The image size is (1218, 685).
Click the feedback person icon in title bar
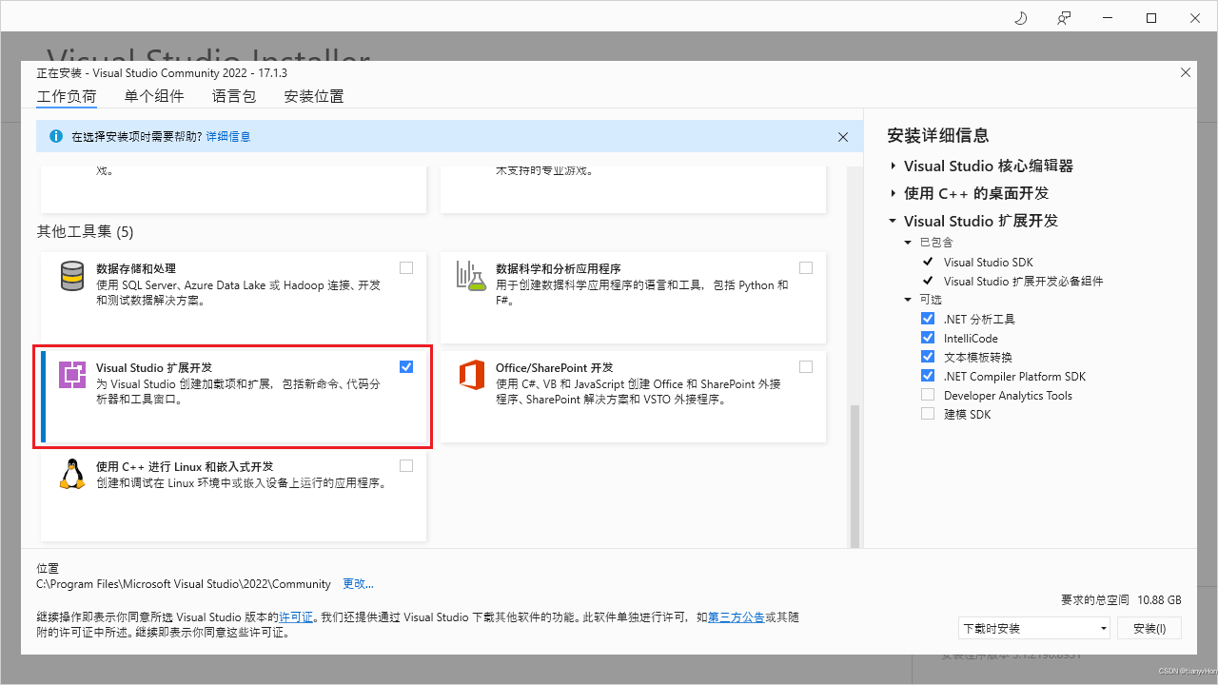[x=1064, y=18]
